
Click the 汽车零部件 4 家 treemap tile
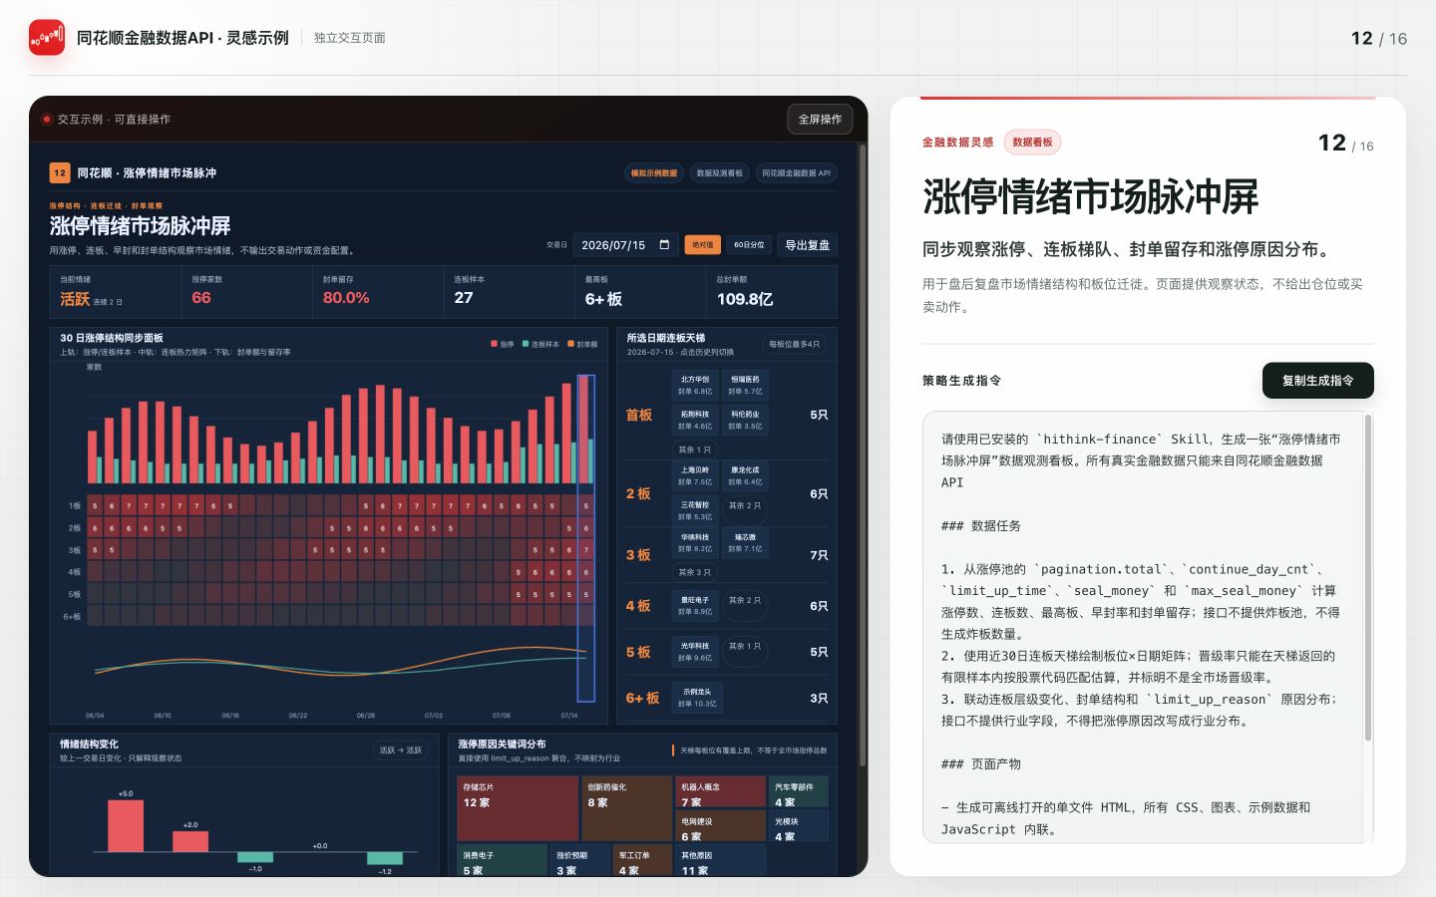pyautogui.click(x=798, y=792)
